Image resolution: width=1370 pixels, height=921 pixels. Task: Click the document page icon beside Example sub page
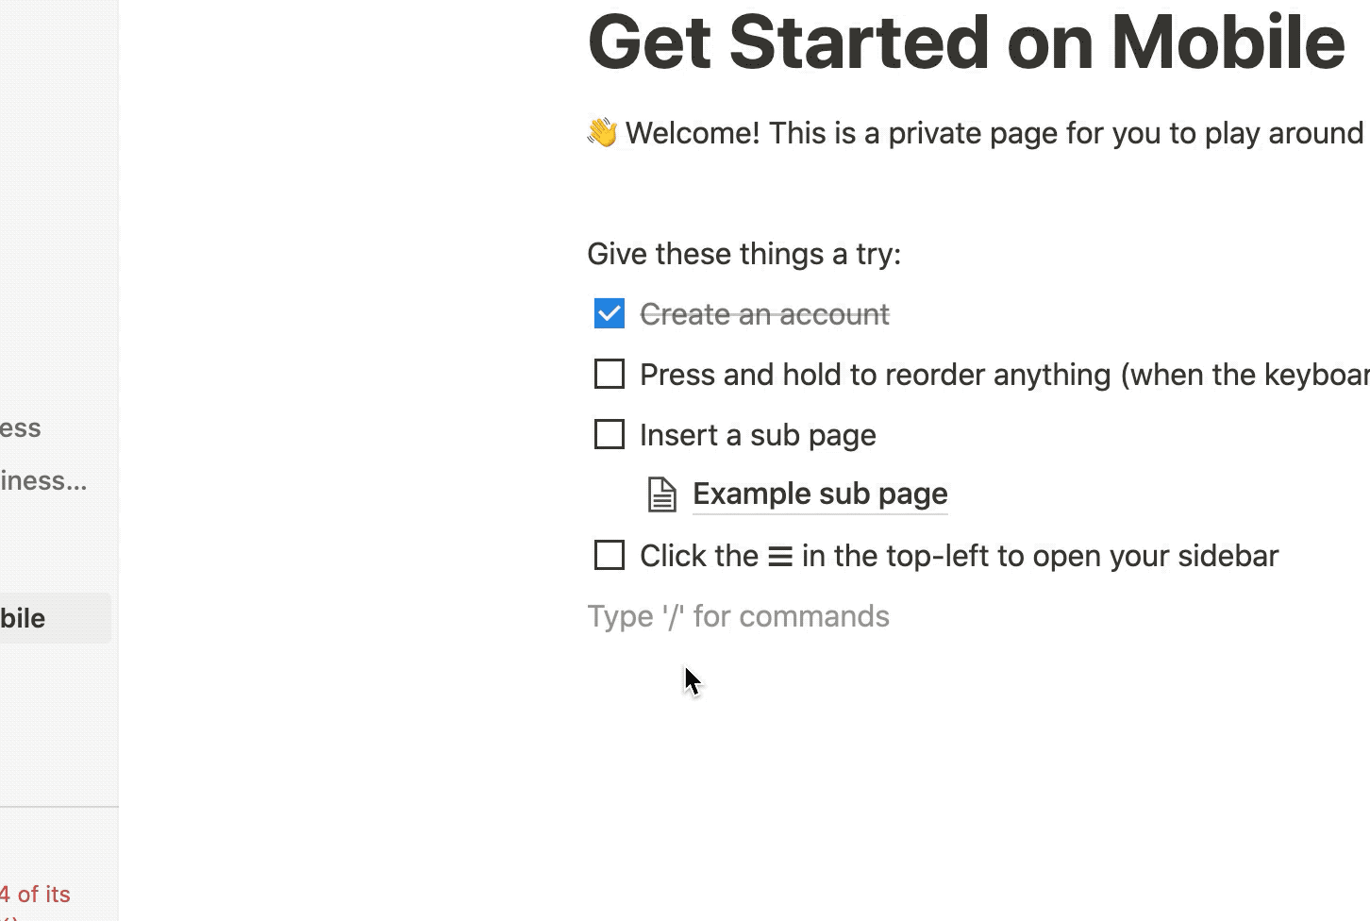tap(662, 494)
